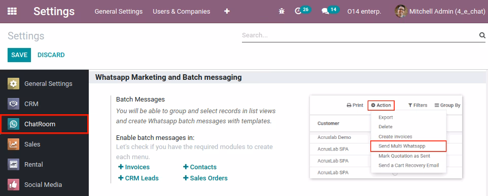Viewport: 488px width, 196px height.
Task: Open the Users & Companies menu
Action: pos(182,12)
